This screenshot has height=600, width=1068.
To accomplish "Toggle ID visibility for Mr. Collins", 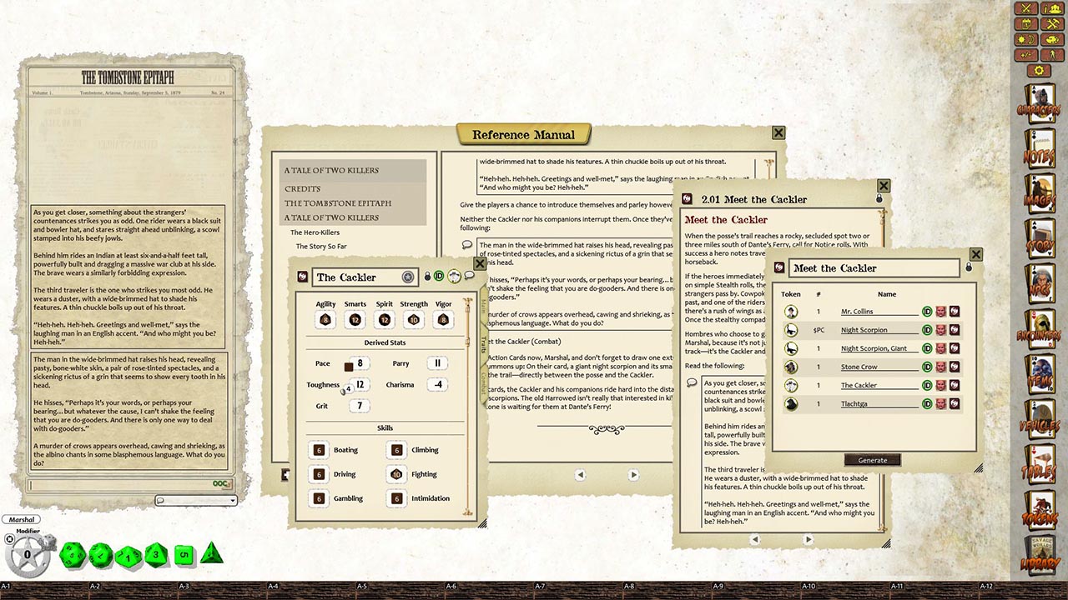I will (926, 311).
